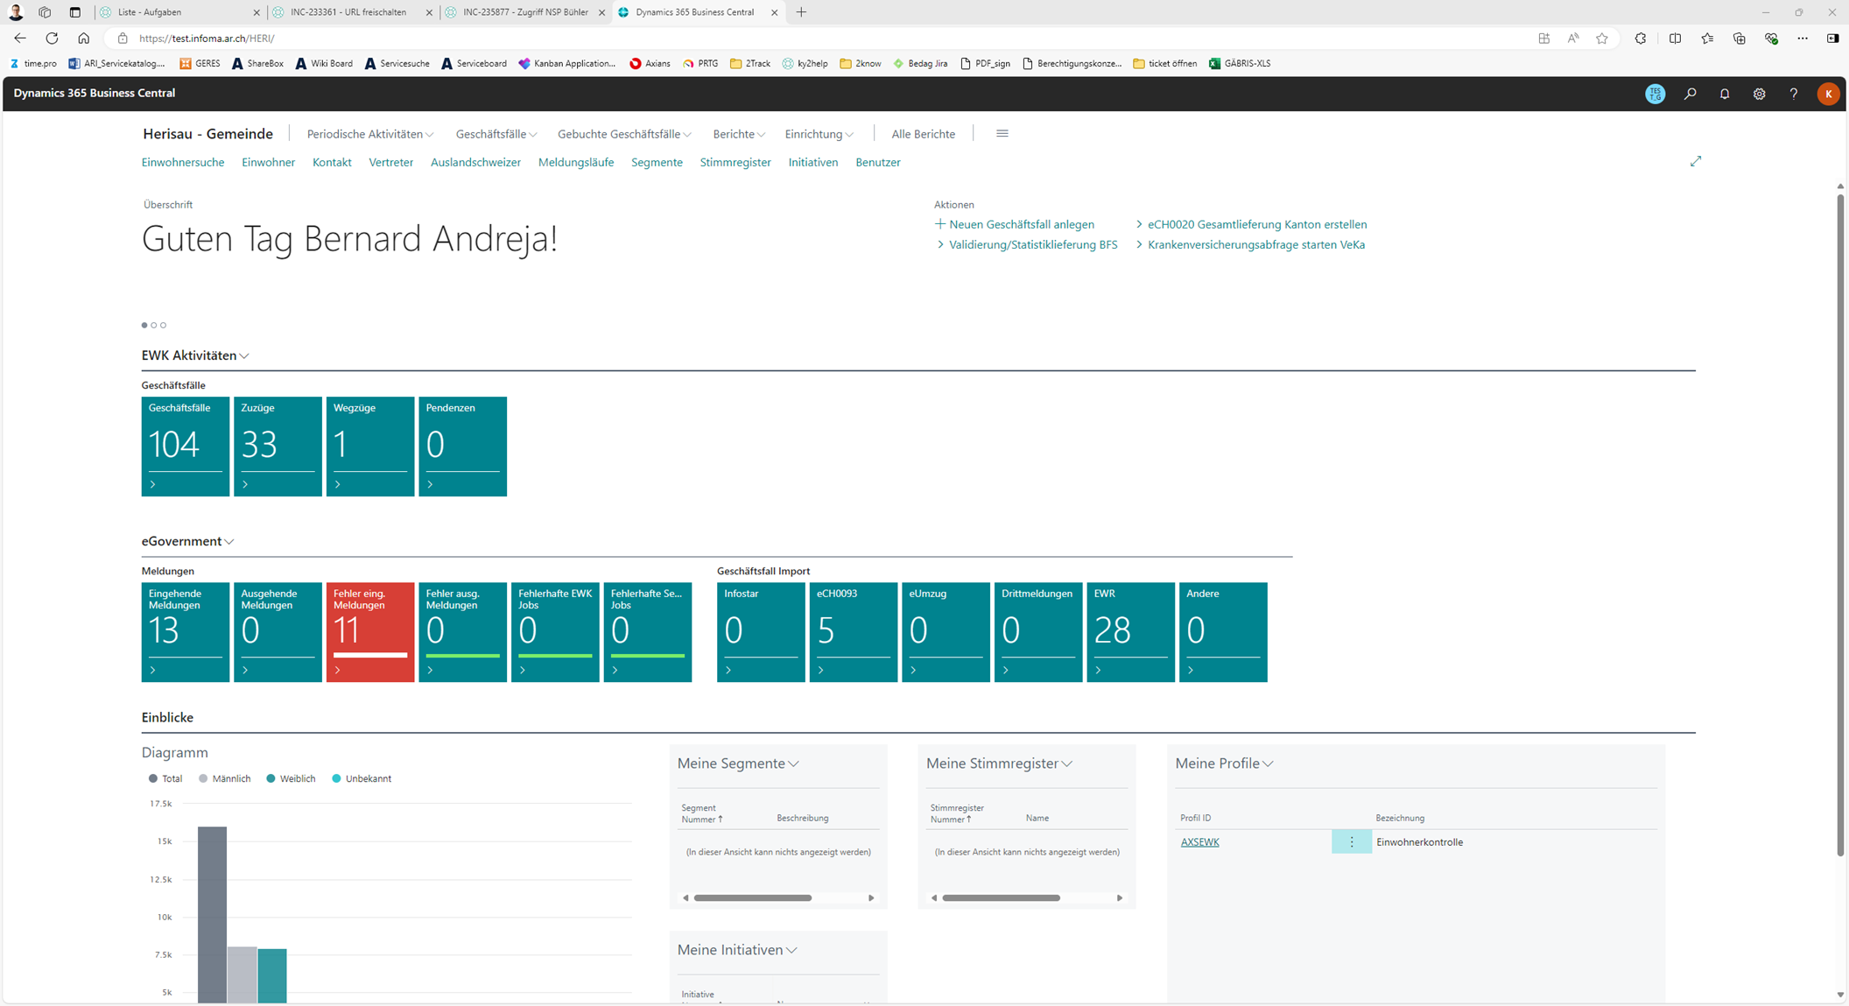Select the third headline carousel dot
Image resolution: width=1849 pixels, height=1006 pixels.
(164, 325)
